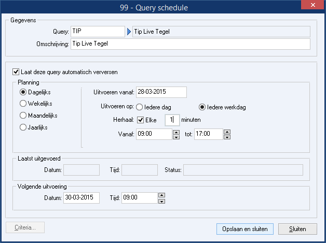The height and width of the screenshot is (243, 326).
Task: Click the Vanaf time field 09:00
Action: 154,134
